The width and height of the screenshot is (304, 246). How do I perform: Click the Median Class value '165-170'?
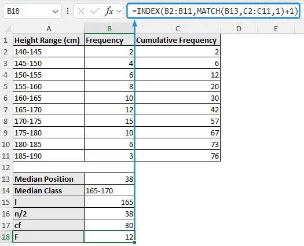(x=109, y=190)
